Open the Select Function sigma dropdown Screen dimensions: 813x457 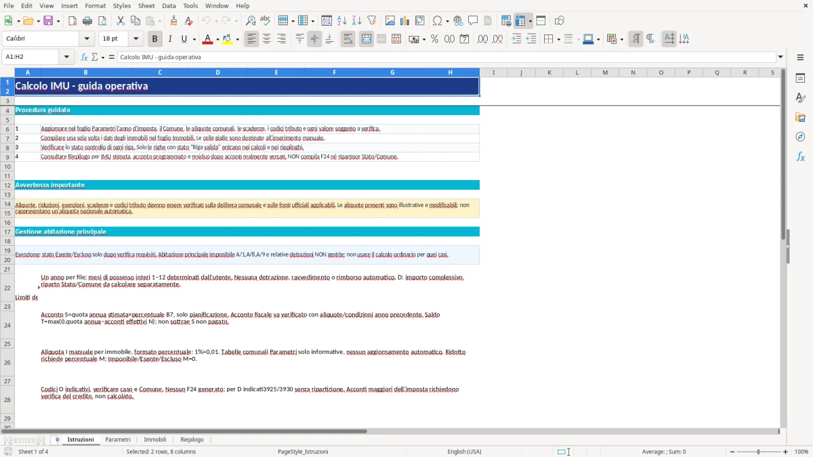pos(102,57)
